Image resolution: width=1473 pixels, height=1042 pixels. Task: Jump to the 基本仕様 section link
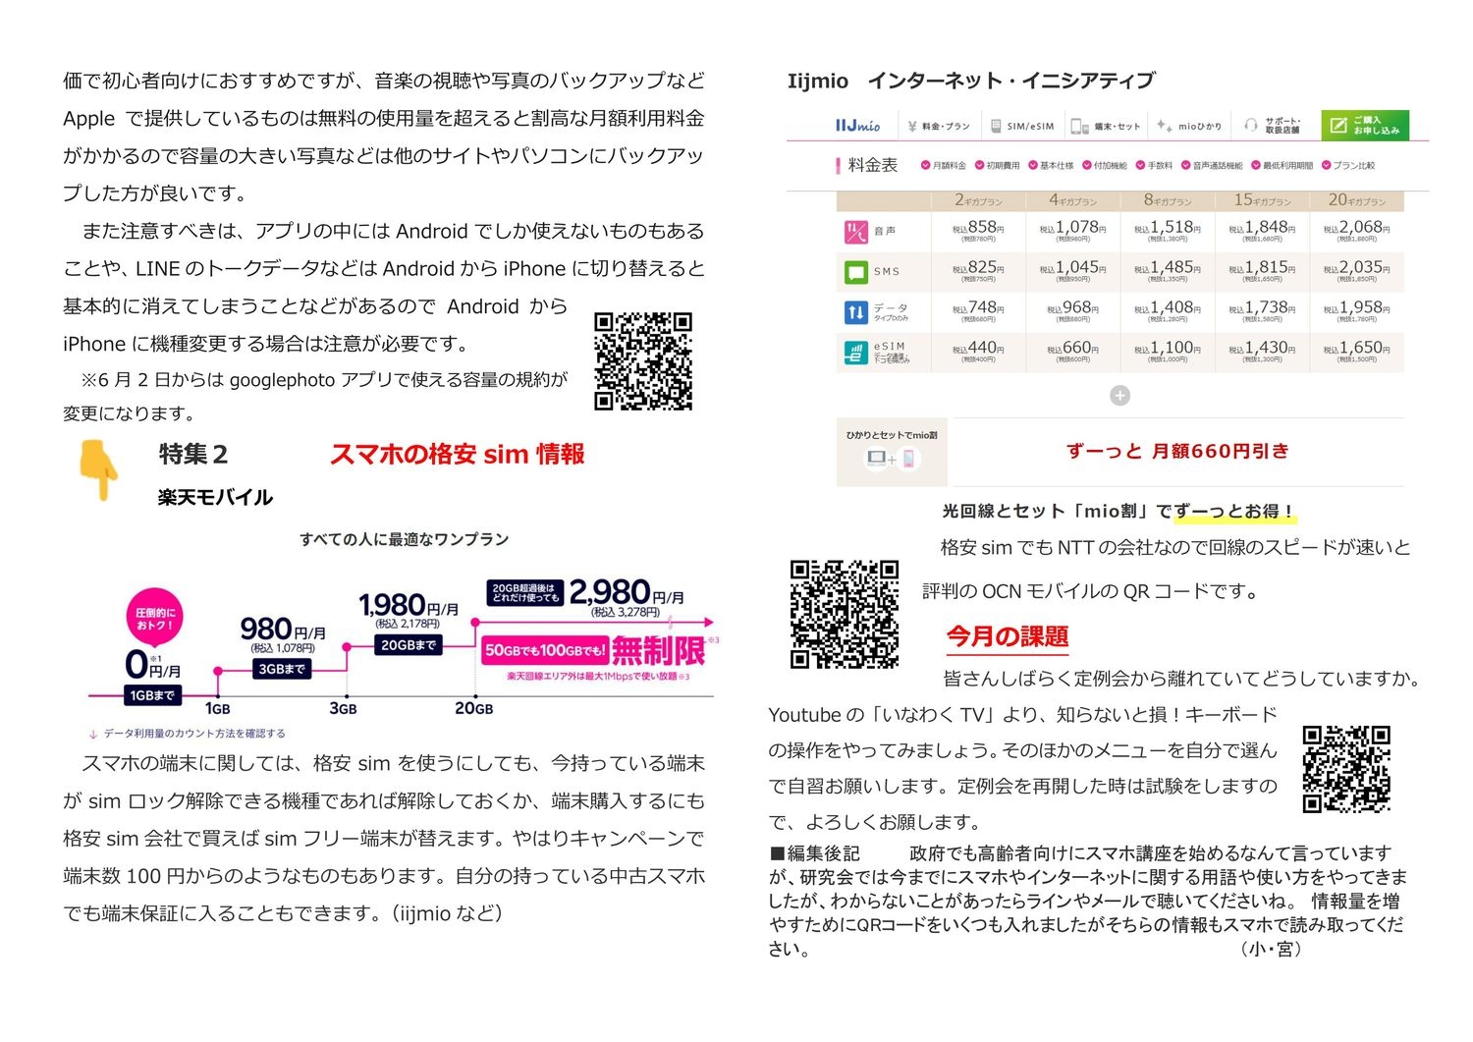tap(1051, 165)
